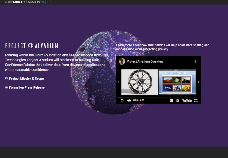Go to next suggested videos with right arrow
This screenshot has width=228, height=158.
(x=198, y=82)
